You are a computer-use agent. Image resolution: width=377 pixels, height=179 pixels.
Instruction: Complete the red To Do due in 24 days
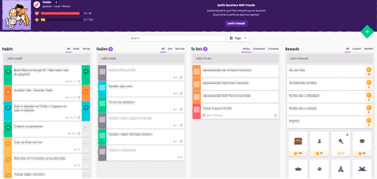[197, 110]
